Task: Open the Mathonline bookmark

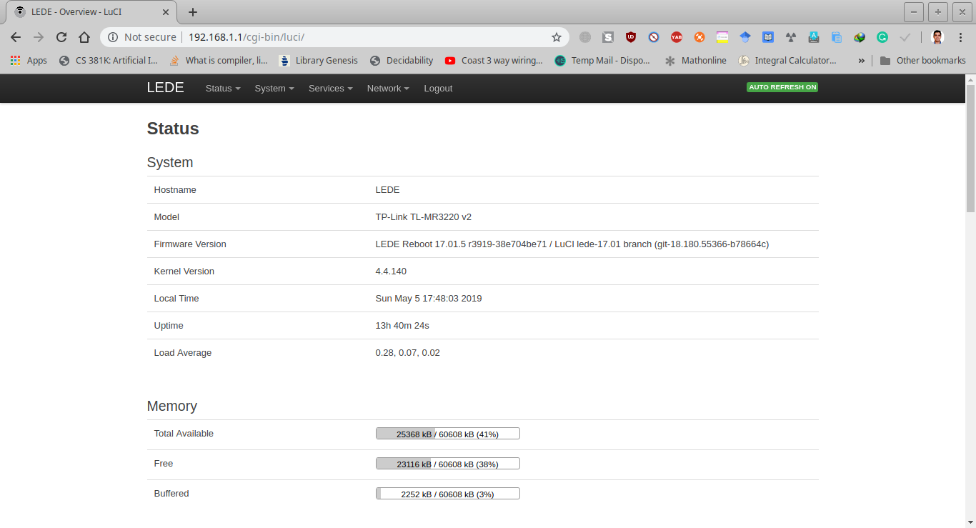Action: [x=695, y=61]
